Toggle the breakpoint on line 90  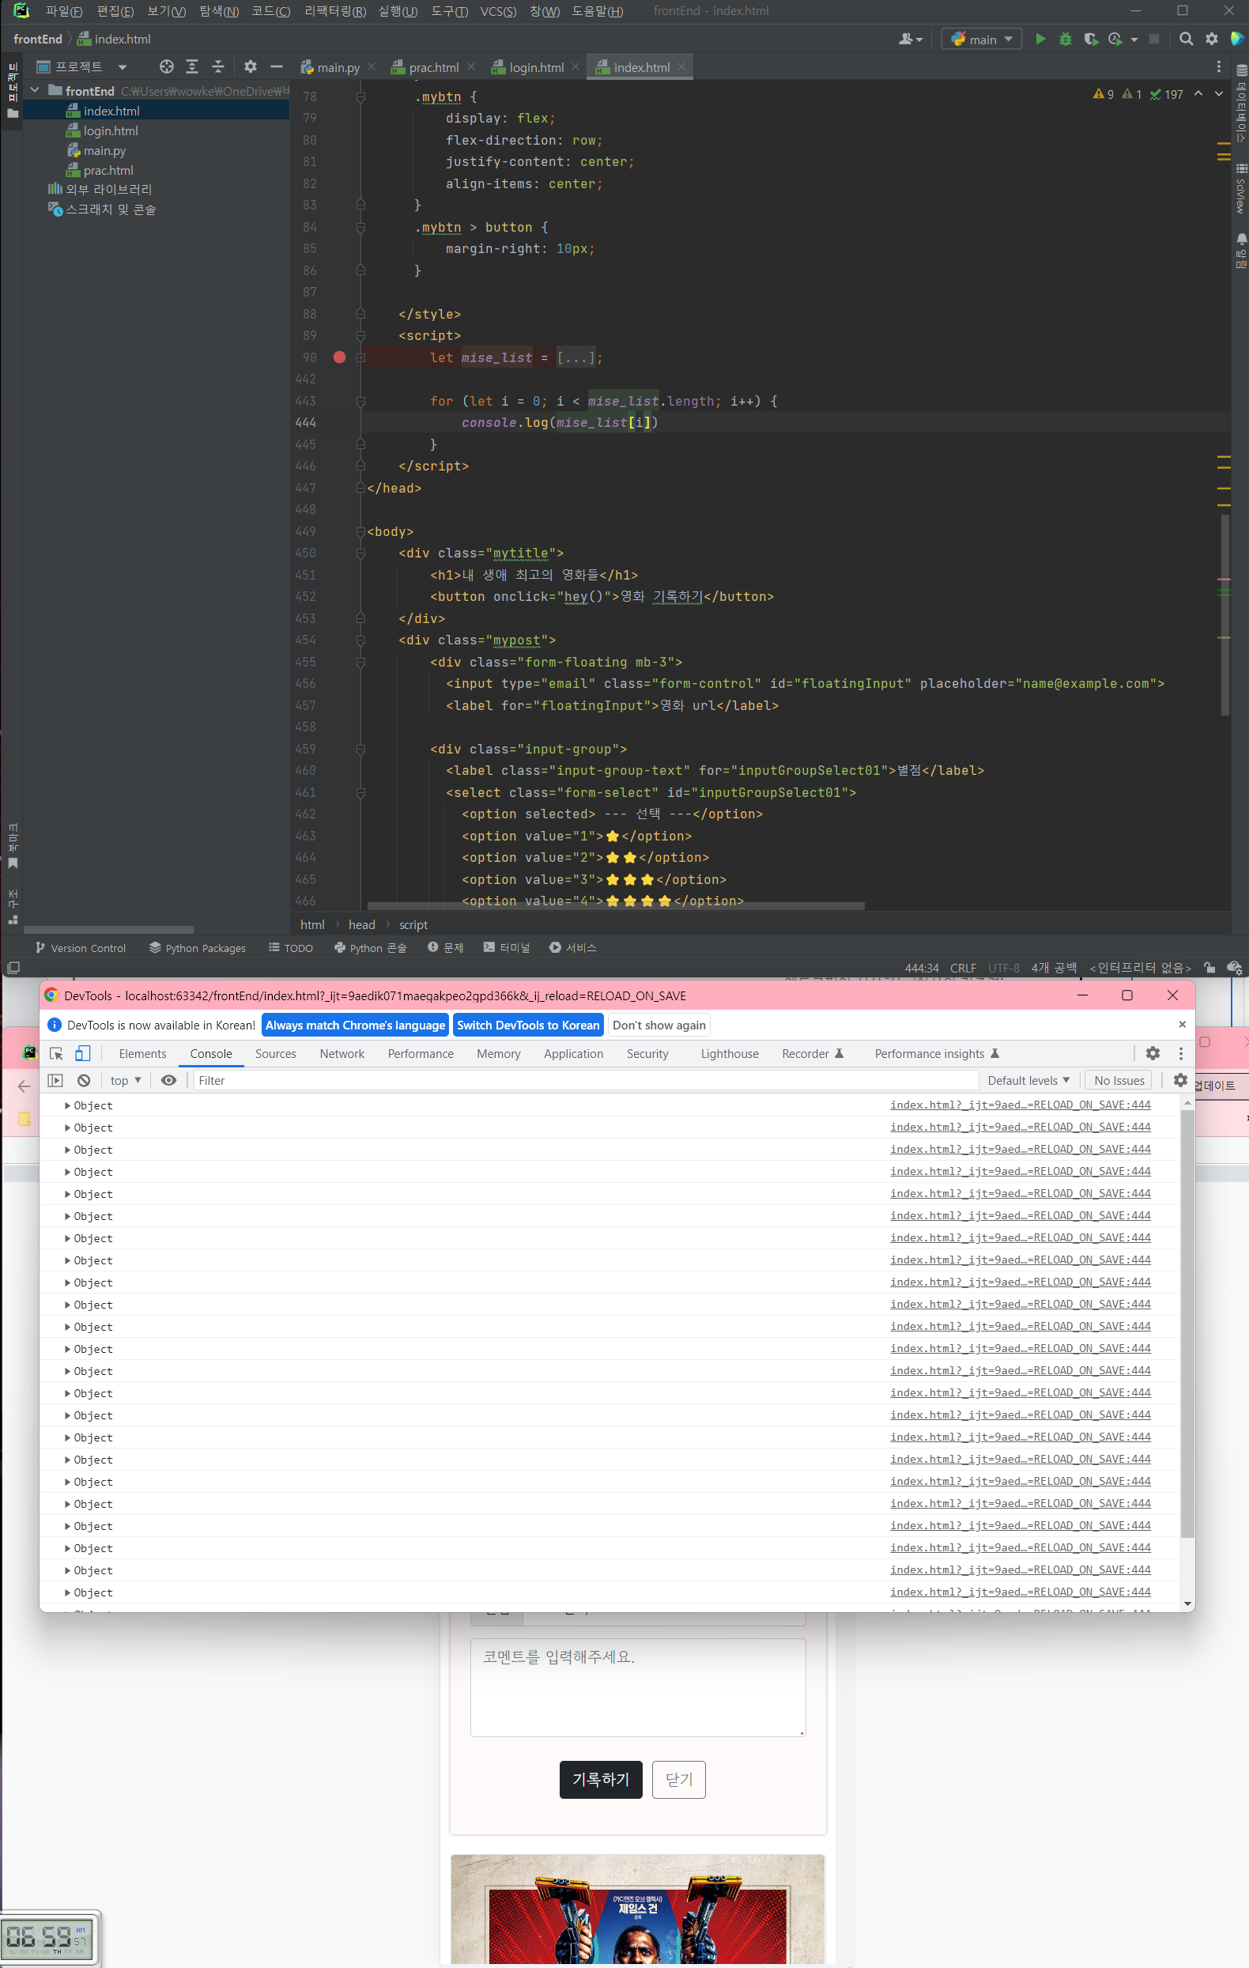pyautogui.click(x=340, y=357)
